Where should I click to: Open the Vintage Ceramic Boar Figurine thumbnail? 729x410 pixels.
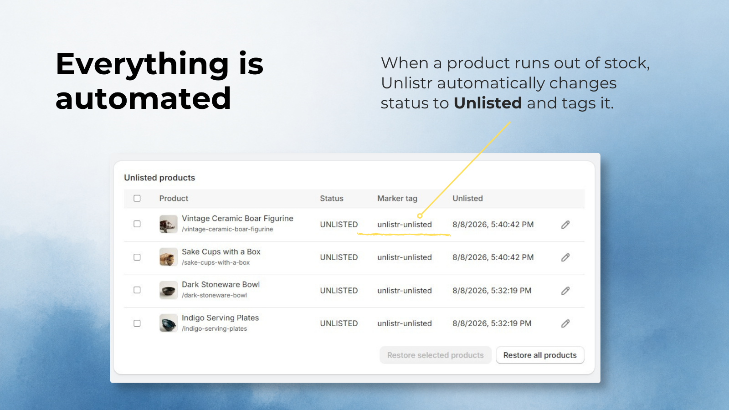[169, 224]
